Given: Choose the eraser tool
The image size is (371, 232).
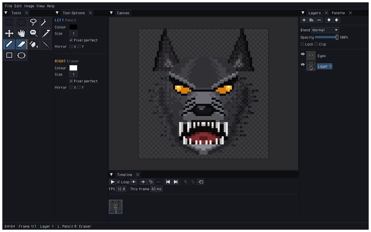Looking at the screenshot, I should pos(21,44).
